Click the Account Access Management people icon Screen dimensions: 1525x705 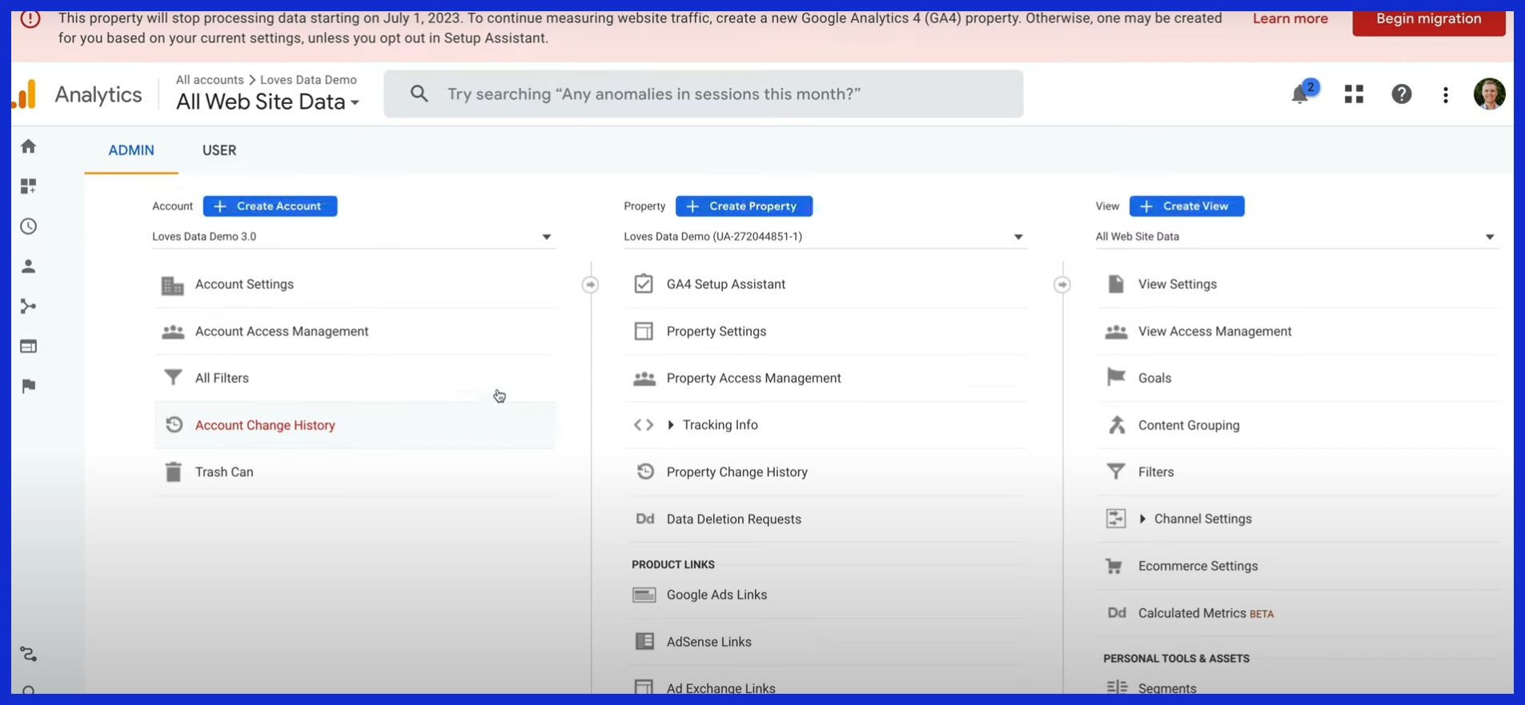(x=173, y=331)
